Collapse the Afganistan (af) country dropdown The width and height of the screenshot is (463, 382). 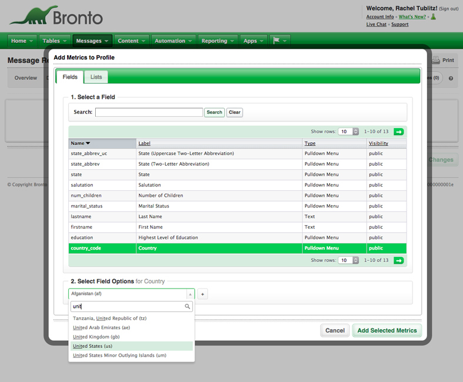189,294
